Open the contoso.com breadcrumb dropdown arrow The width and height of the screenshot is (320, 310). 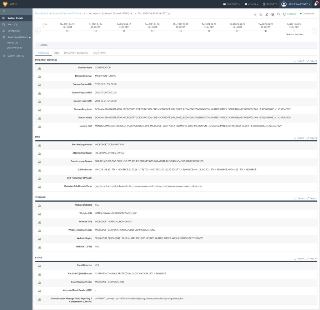[x=131, y=13]
